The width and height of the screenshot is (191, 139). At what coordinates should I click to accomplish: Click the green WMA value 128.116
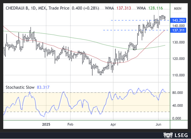pyautogui.click(x=155, y=8)
